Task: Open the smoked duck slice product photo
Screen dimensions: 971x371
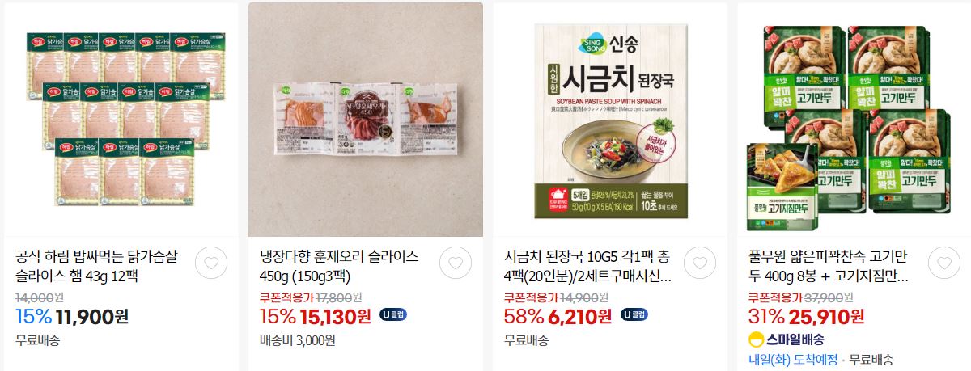Action: [366, 120]
